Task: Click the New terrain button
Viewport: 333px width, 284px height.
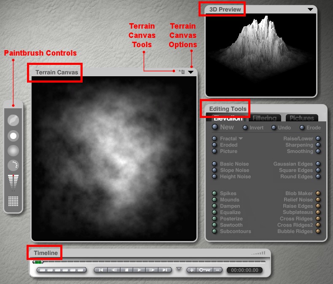Action: (215, 127)
